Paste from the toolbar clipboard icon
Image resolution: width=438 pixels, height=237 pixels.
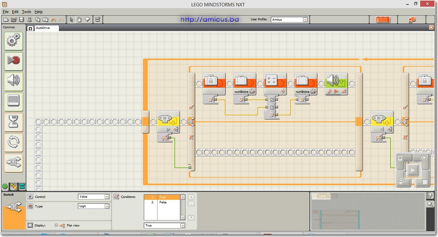click(45, 20)
